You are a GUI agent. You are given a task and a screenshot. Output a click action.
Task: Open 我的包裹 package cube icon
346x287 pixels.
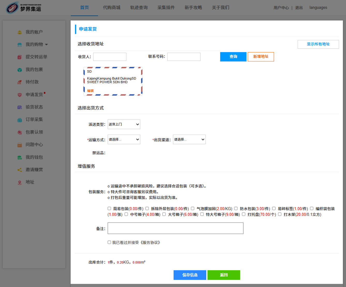(x=20, y=70)
